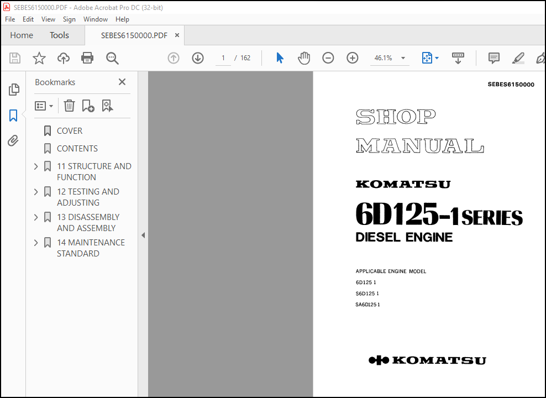The width and height of the screenshot is (546, 398).
Task: Switch to the Tools tab
Action: click(x=59, y=35)
